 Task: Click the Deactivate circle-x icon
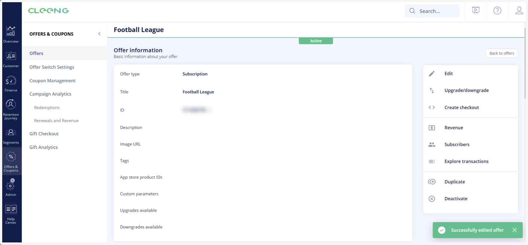coord(432,199)
